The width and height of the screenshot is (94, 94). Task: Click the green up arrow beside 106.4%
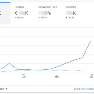point(39,17)
